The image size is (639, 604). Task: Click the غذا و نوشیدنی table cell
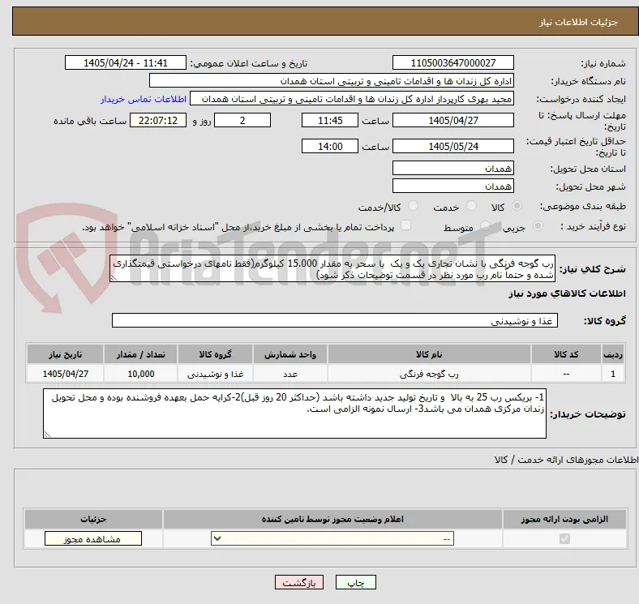(215, 374)
